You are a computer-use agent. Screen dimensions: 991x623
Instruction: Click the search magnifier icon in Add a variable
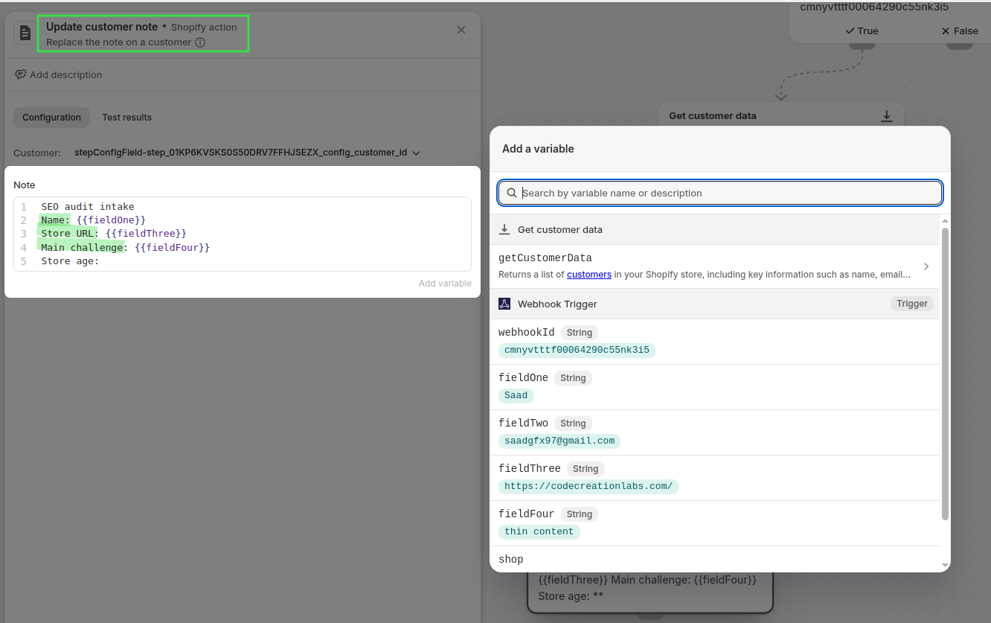512,193
